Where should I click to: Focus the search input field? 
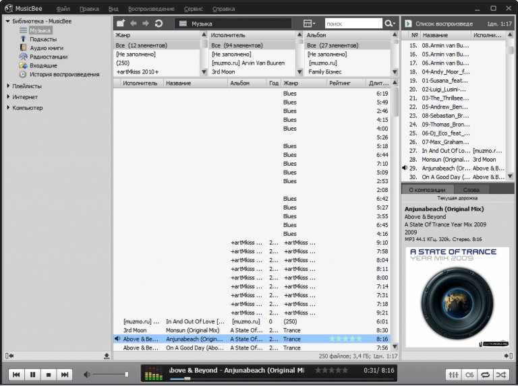tap(353, 24)
